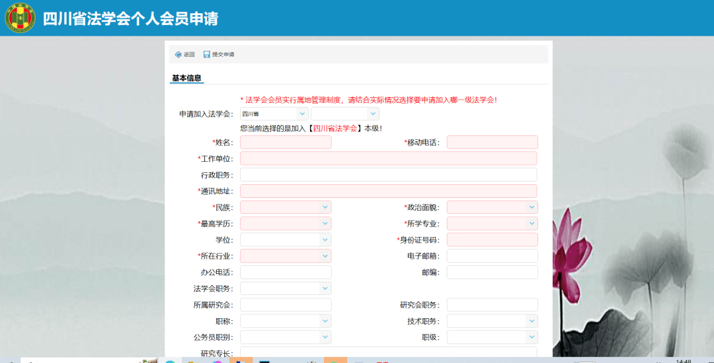Open the 所学专业 dropdown

point(492,224)
